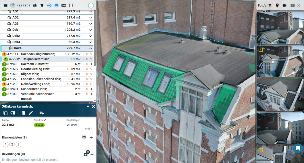Click the OPEN handelingen button

point(72,125)
